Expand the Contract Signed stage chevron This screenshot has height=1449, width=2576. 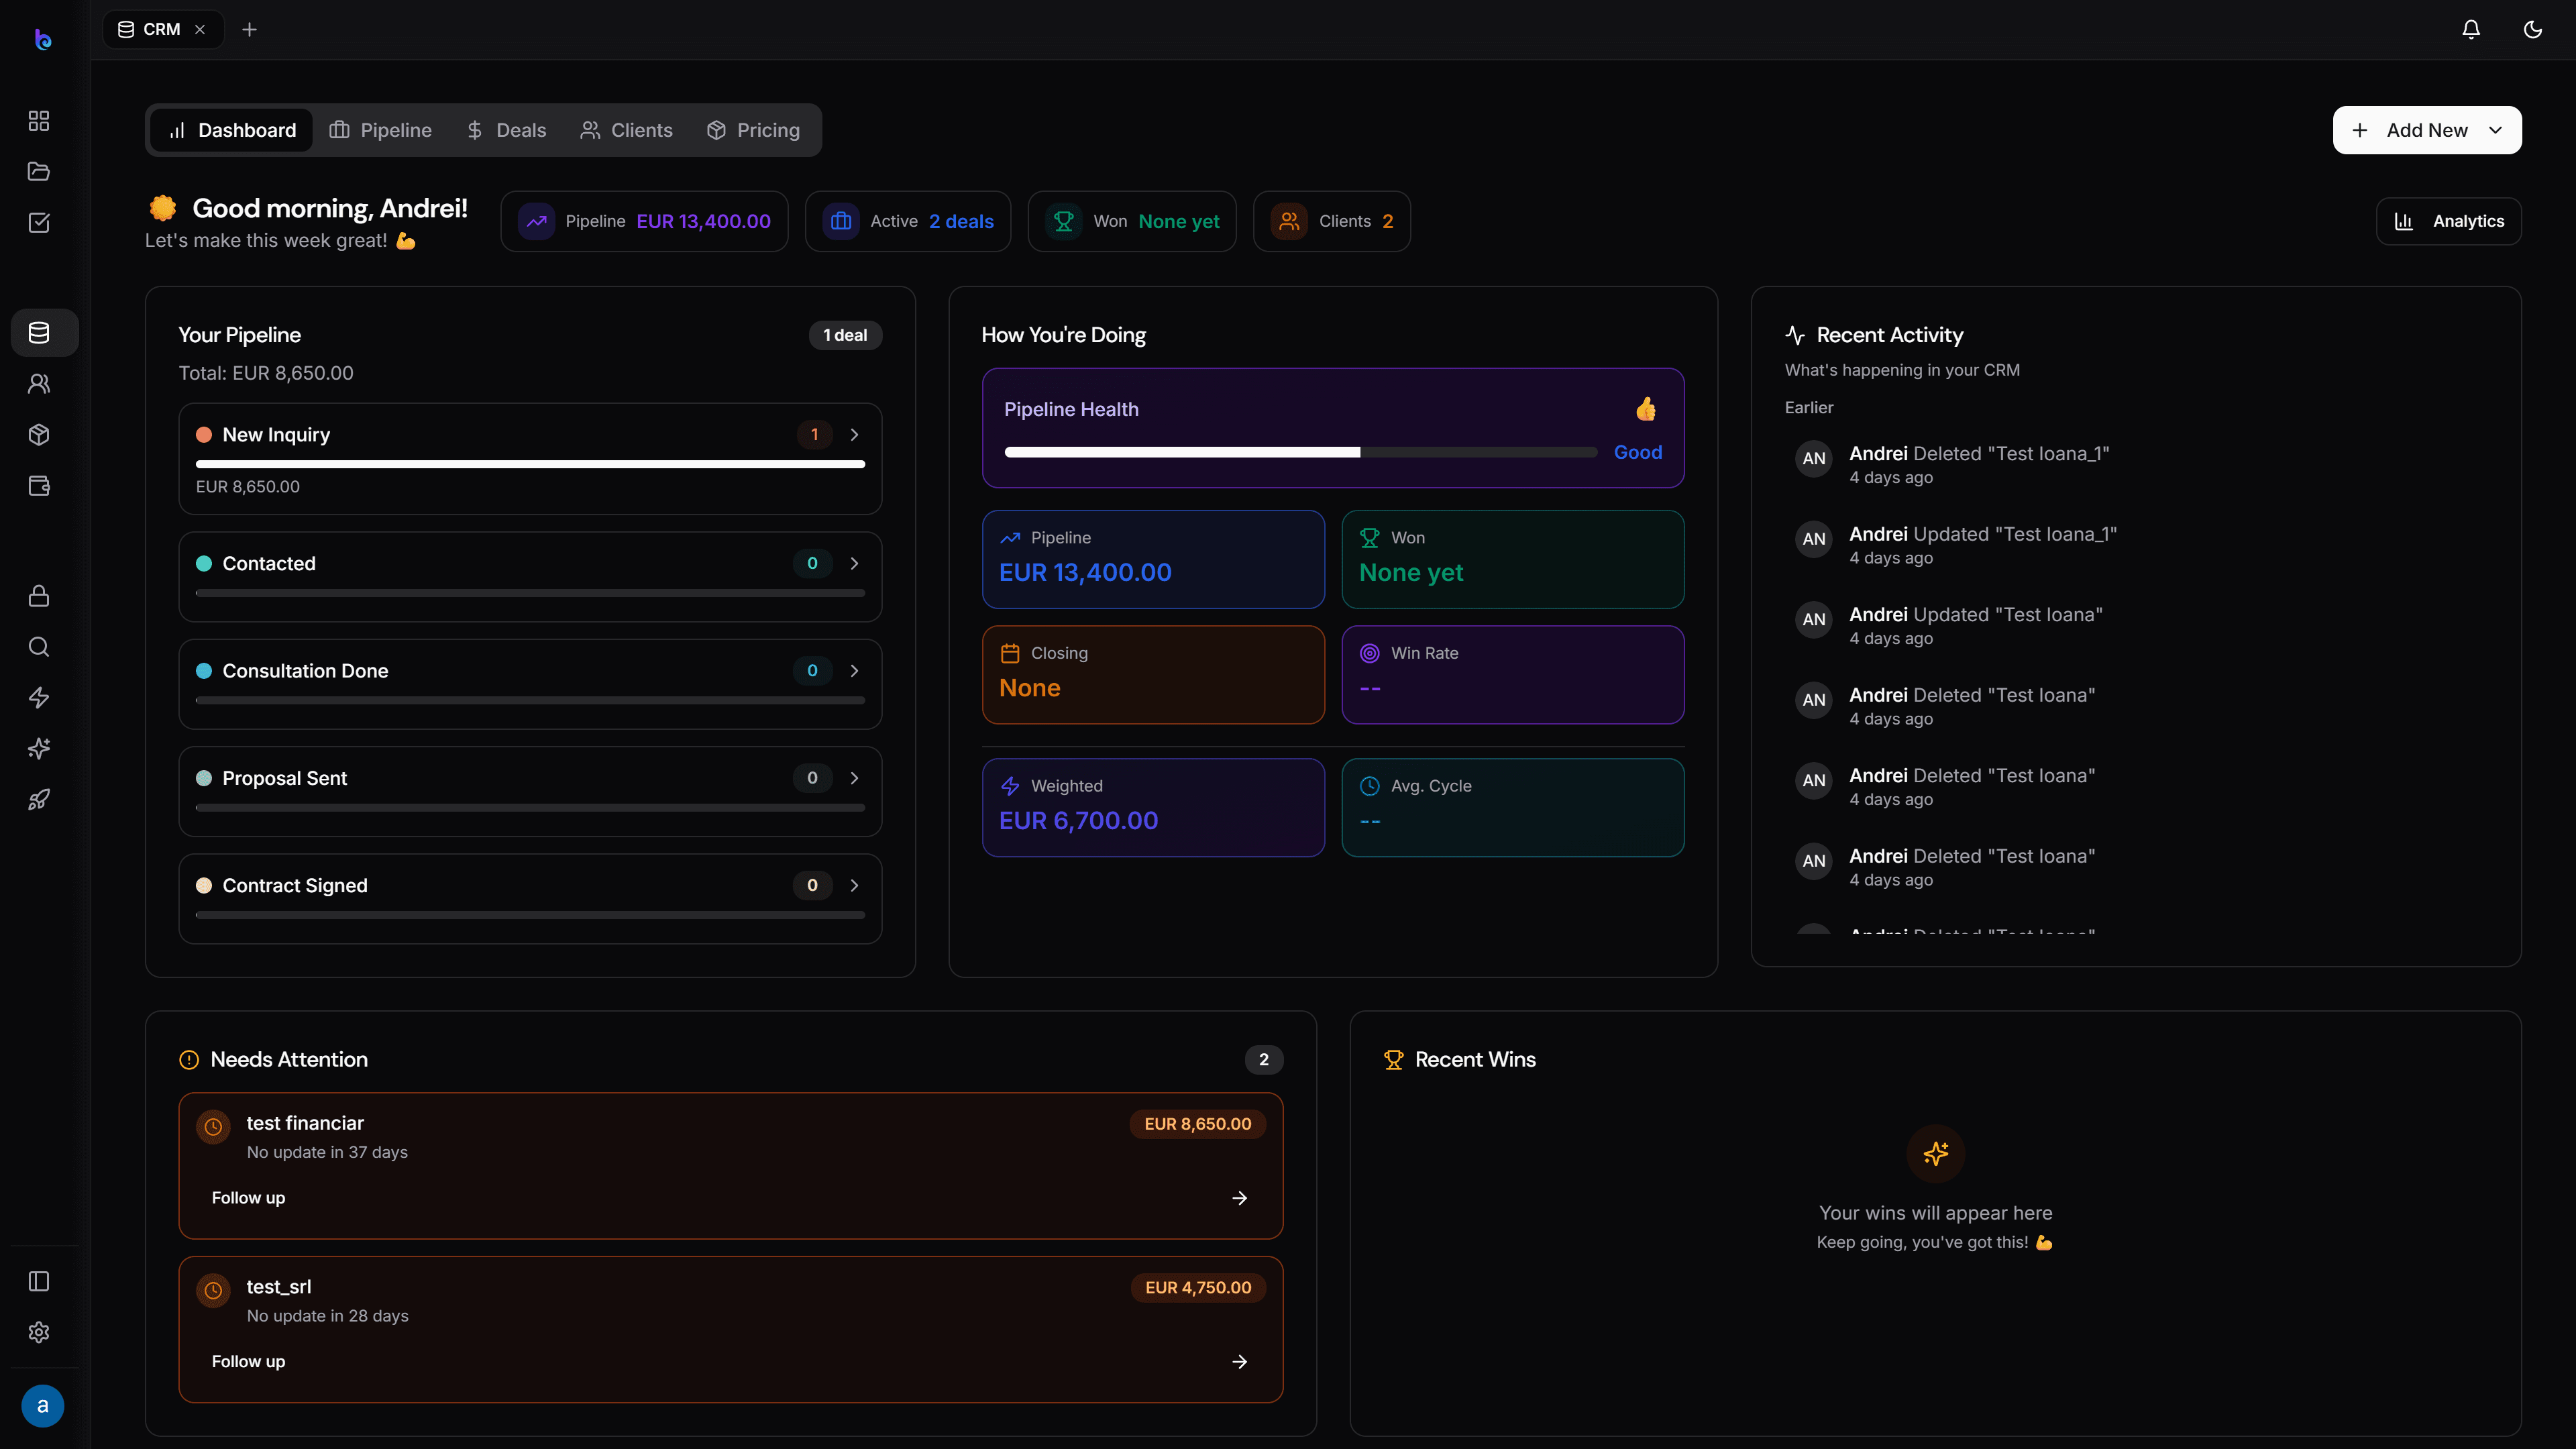[x=854, y=886]
